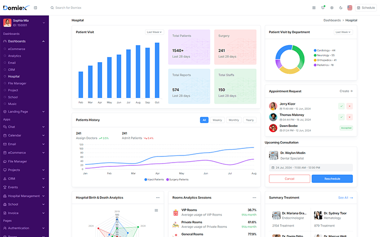This screenshot has height=237, width=380.
Task: Click Dr. Sydney Toor's avatar
Action: (x=318, y=215)
